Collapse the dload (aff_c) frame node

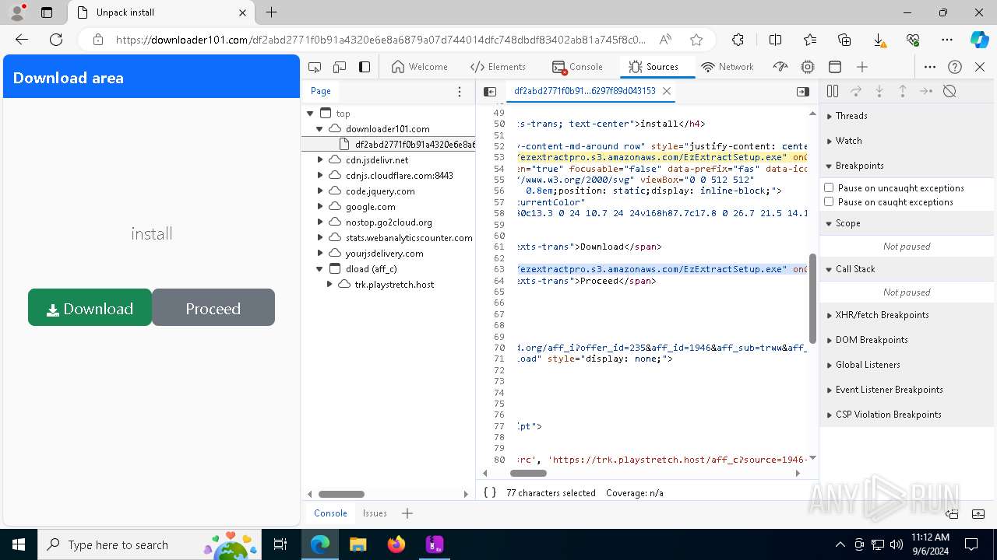pos(319,268)
